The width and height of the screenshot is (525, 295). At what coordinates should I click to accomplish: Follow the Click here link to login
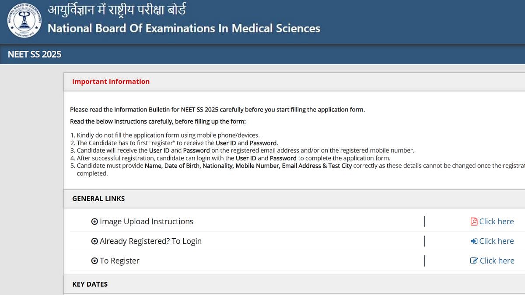pos(496,241)
